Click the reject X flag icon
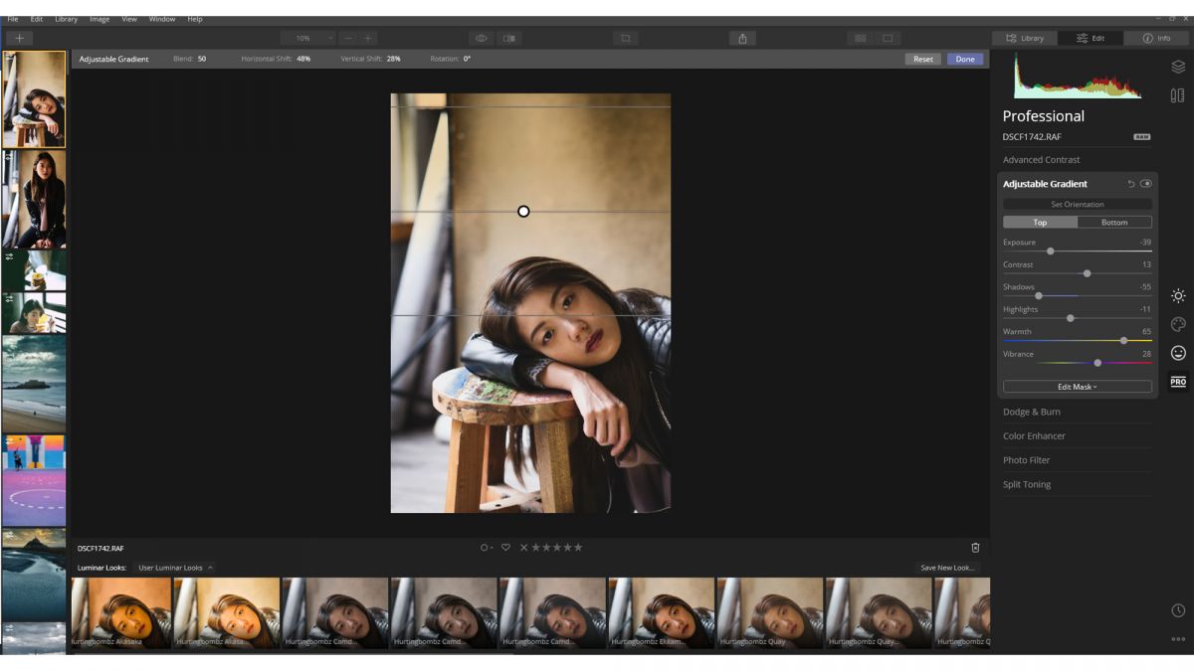This screenshot has height=671, width=1194. [524, 548]
